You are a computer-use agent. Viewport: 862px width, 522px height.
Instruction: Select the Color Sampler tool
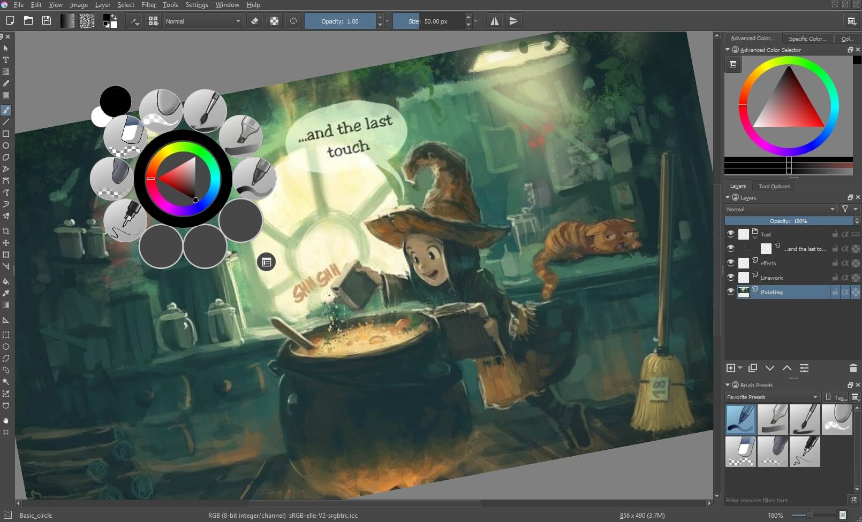tap(6, 293)
